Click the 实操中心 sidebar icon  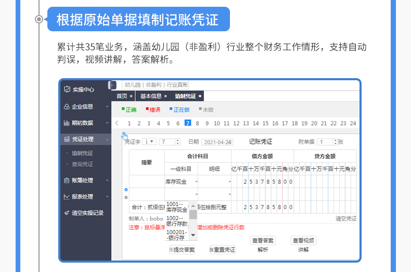[x=67, y=89]
